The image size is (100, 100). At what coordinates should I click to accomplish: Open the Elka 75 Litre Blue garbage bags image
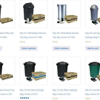tap(34, 71)
